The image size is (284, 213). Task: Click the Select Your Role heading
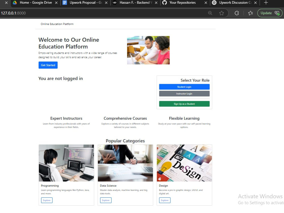pyautogui.click(x=195, y=80)
